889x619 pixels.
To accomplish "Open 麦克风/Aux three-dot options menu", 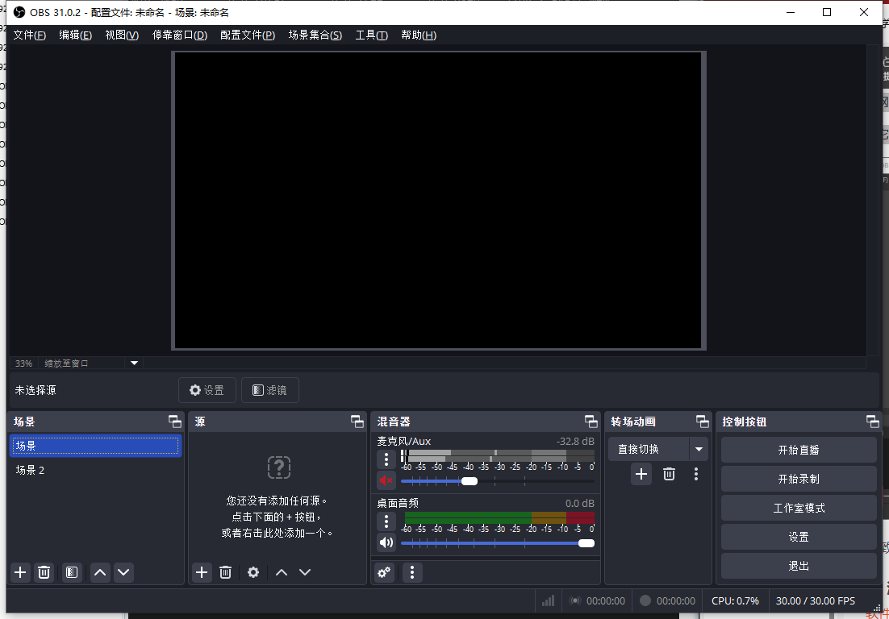I will (x=386, y=459).
